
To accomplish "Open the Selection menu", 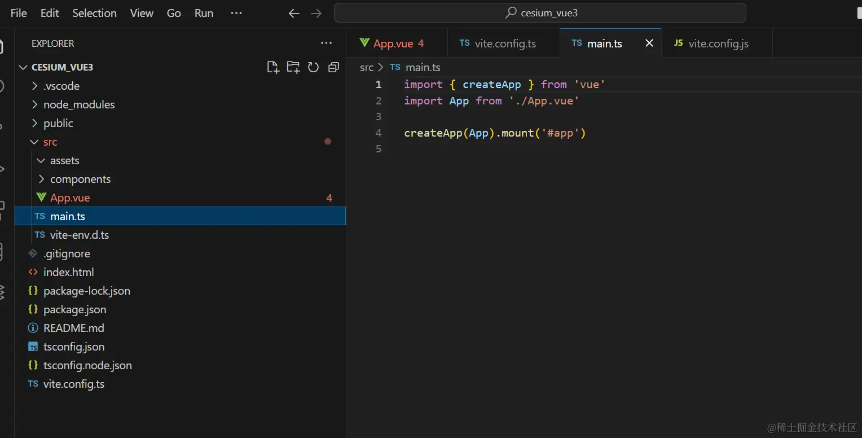I will coord(94,13).
